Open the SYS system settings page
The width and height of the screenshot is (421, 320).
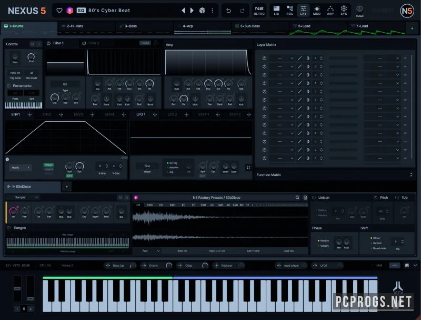(x=344, y=11)
